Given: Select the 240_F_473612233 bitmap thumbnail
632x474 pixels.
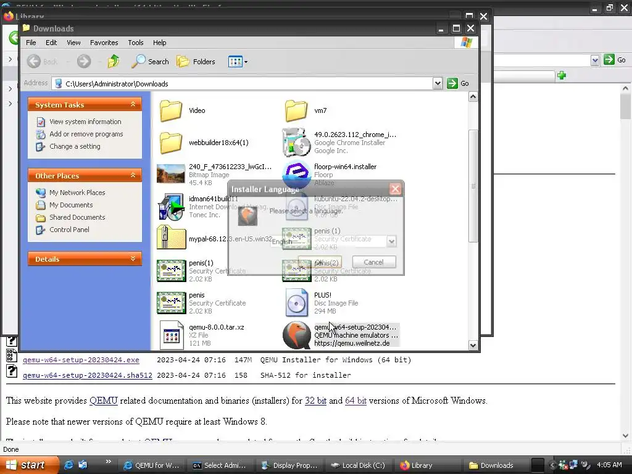Looking at the screenshot, I should click(x=171, y=173).
